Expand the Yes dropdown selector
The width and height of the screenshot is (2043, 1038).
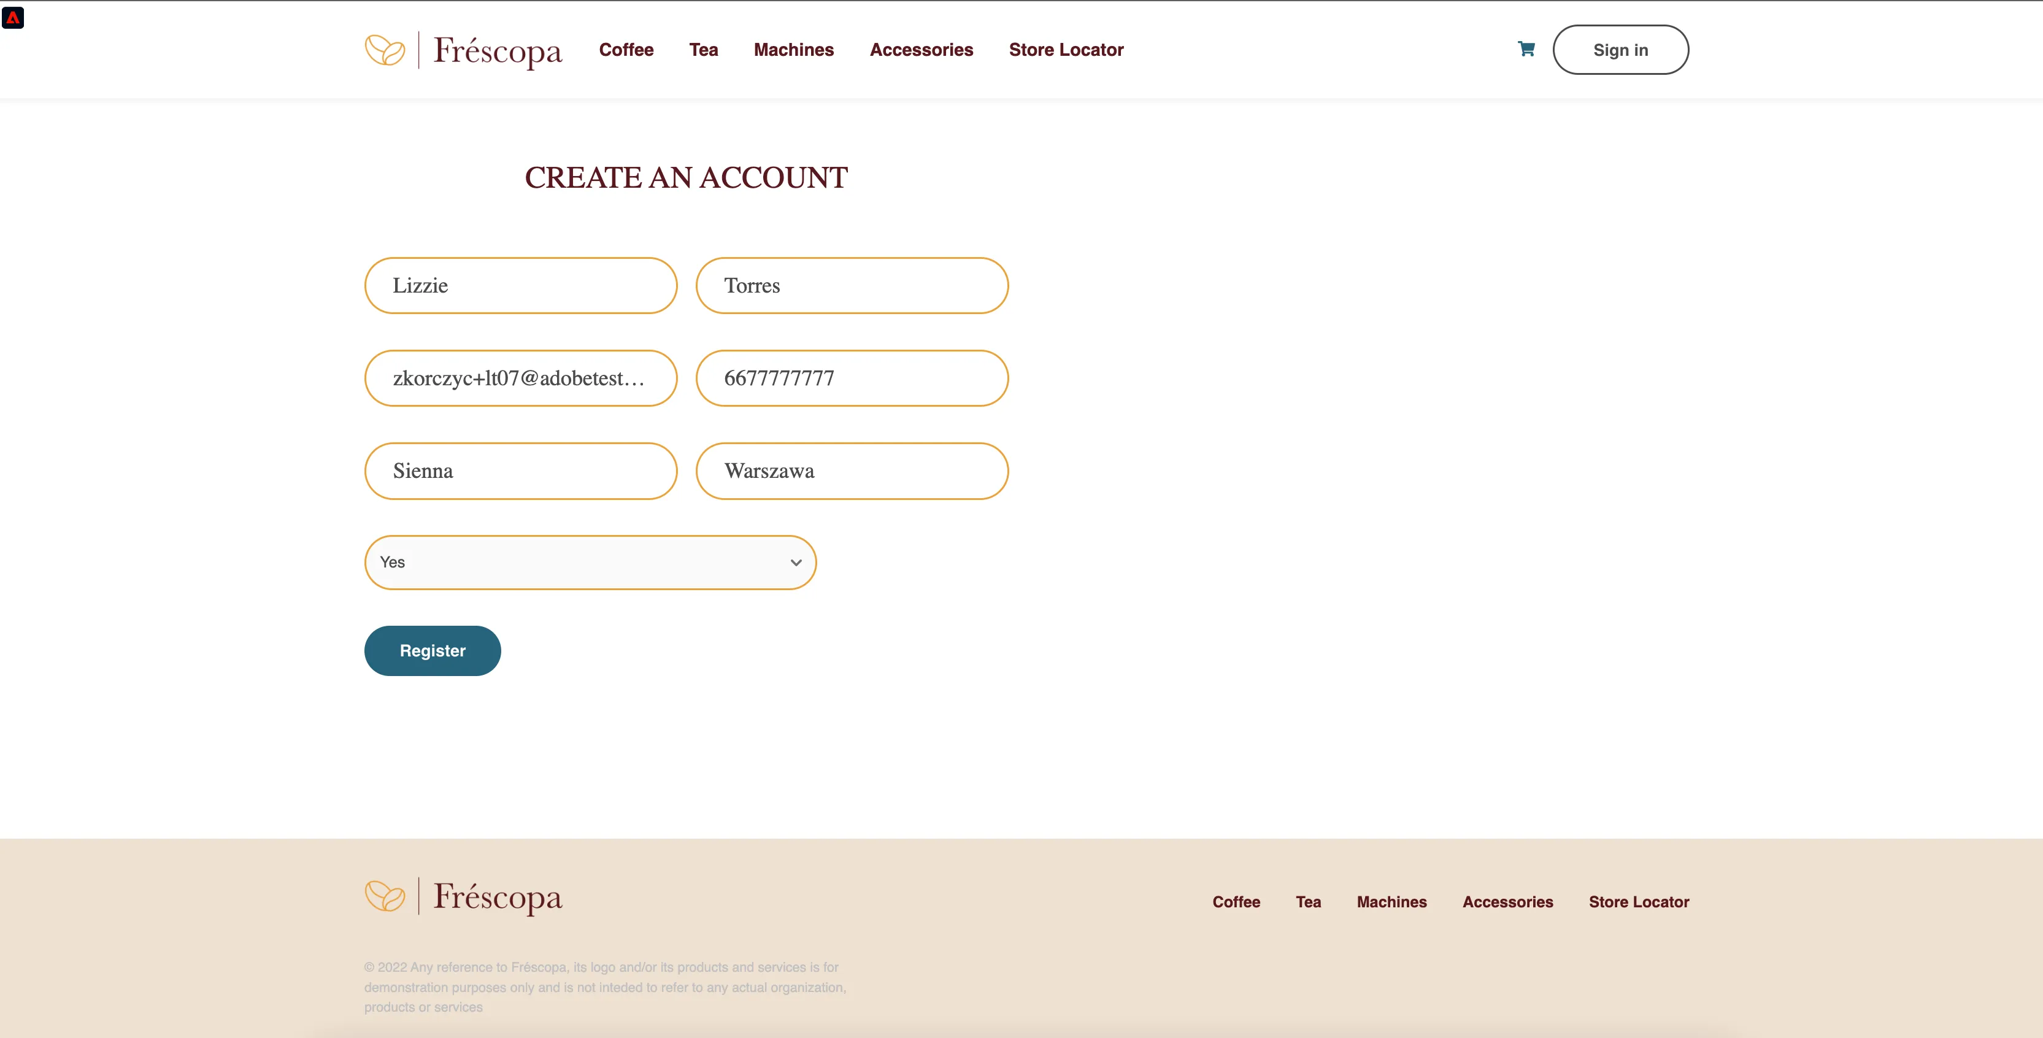click(590, 562)
